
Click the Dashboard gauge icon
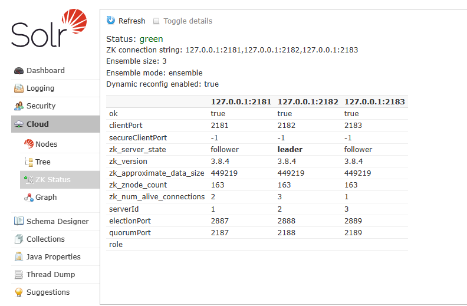point(19,71)
